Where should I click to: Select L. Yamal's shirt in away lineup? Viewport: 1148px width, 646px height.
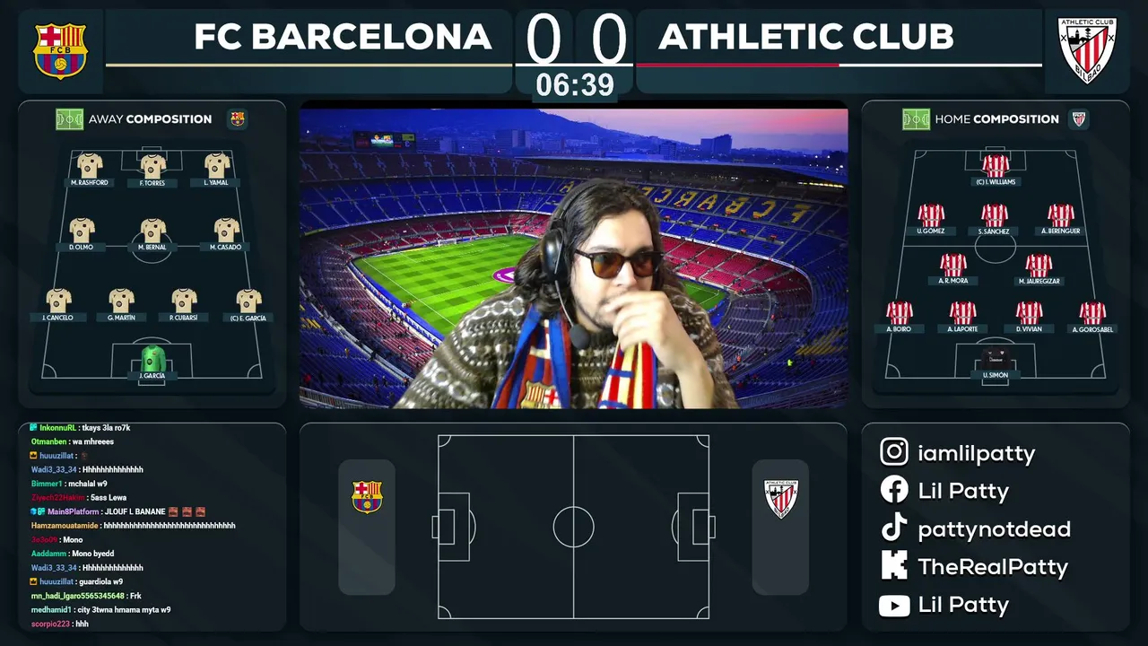216,165
